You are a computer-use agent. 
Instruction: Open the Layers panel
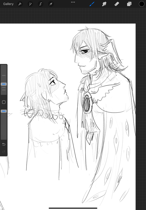coord(129,4)
